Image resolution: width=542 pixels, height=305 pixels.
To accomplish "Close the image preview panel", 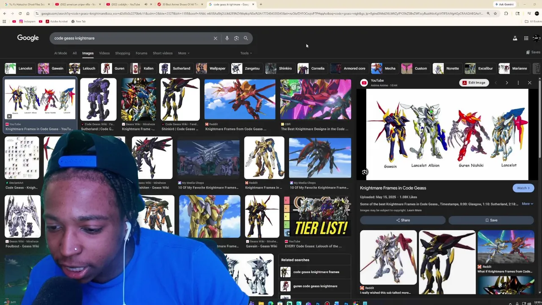I will coord(529,83).
